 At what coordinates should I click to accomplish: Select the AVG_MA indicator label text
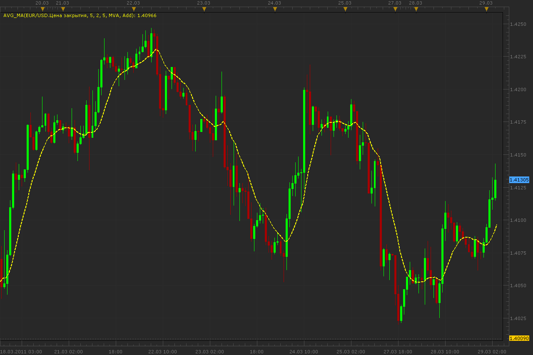click(x=80, y=15)
